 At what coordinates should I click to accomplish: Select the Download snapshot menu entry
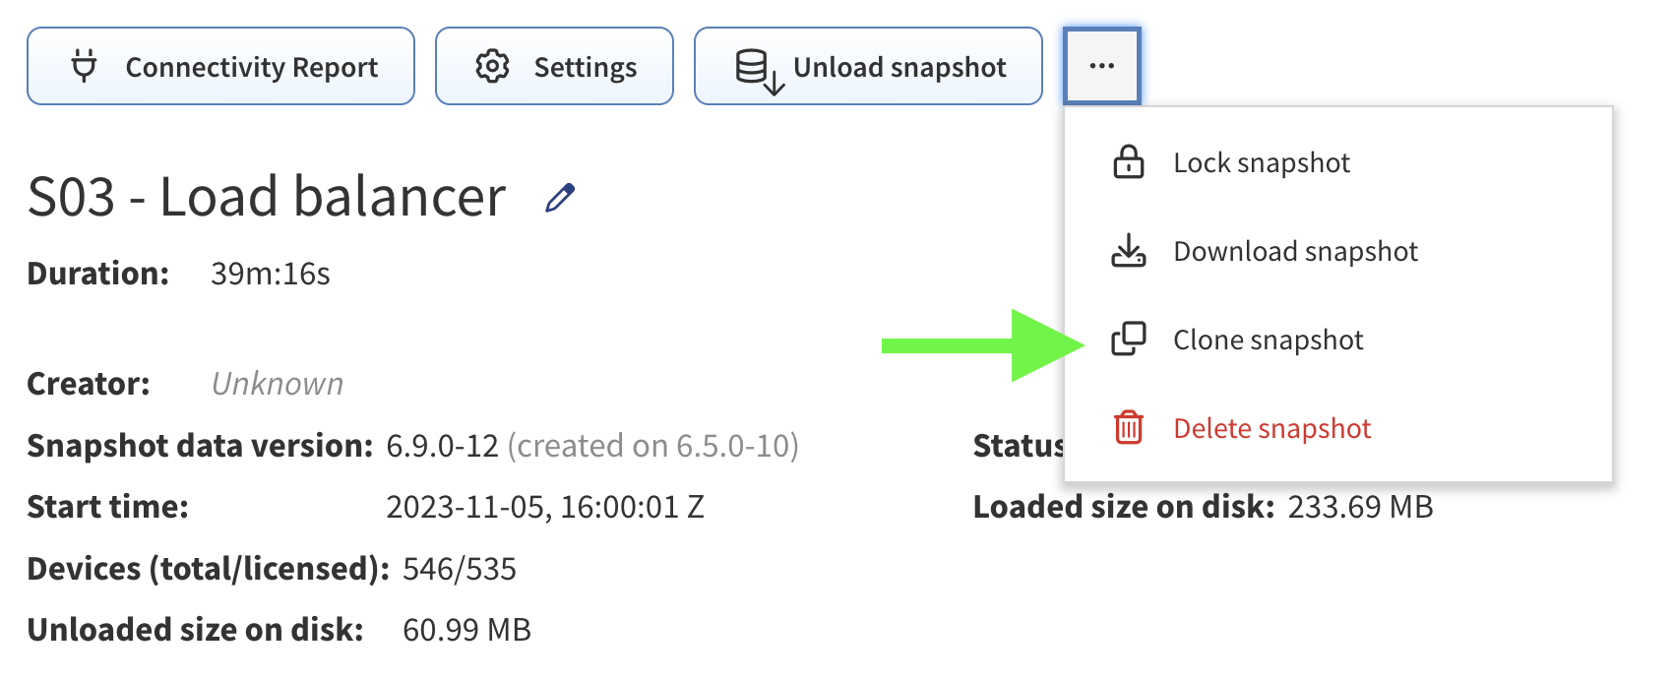(1295, 251)
